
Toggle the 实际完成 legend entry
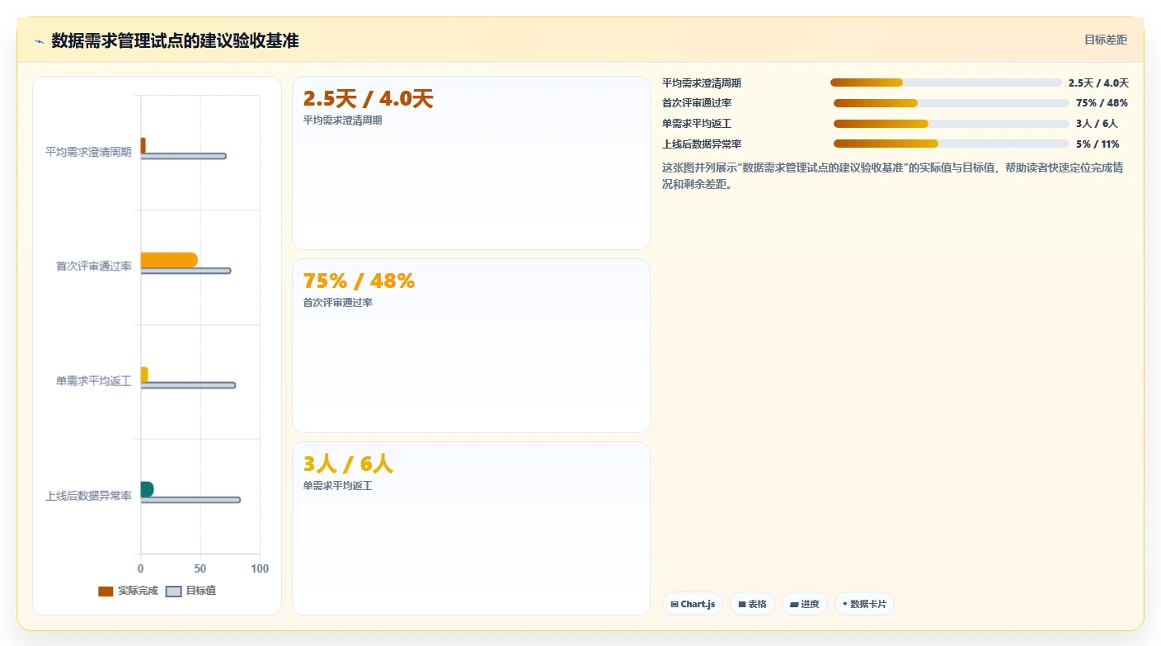coord(128,591)
